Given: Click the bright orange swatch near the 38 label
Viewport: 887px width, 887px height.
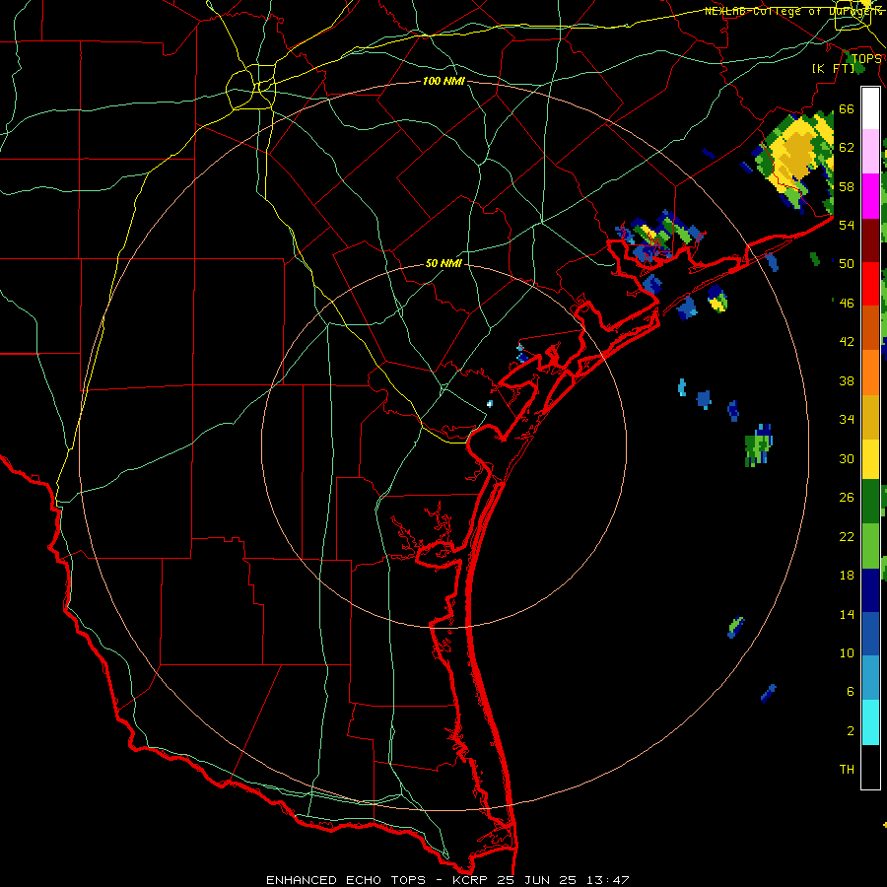Looking at the screenshot, I should tap(870, 373).
